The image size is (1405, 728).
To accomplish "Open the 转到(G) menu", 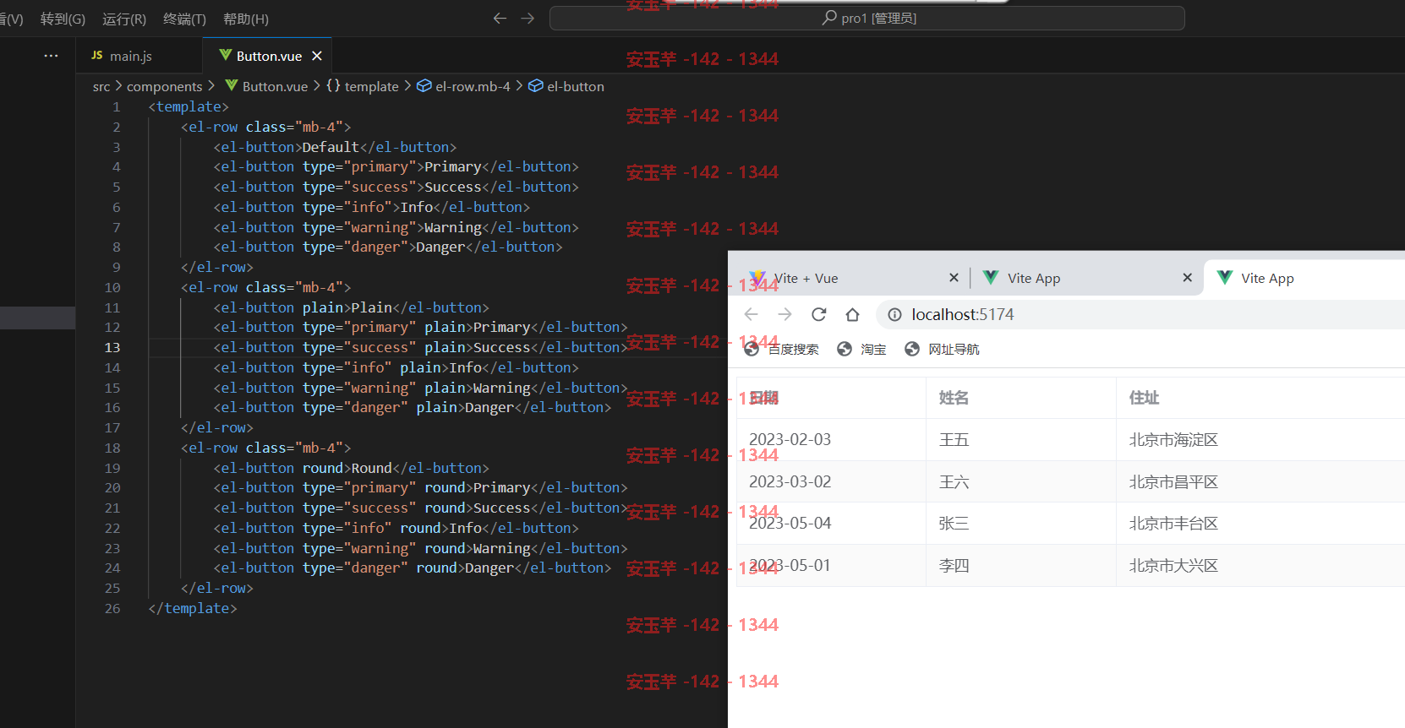I will click(x=63, y=19).
